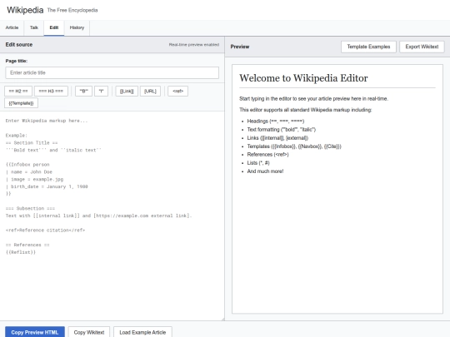The image size is (450, 337).
Task: Insert external [URL] markup
Action: click(x=150, y=92)
